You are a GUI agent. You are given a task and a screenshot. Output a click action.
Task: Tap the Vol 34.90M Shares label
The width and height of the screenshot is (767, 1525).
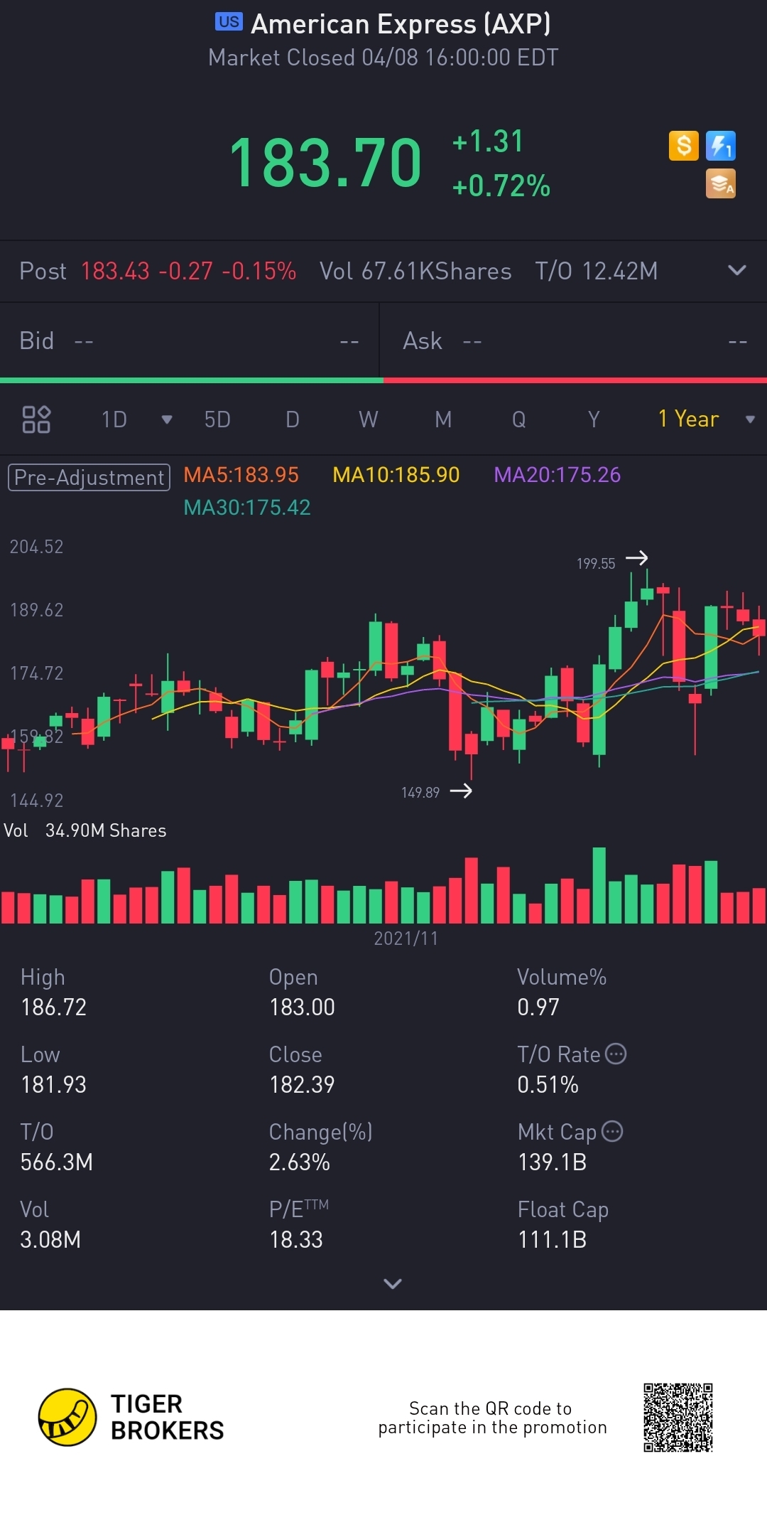coord(85,830)
